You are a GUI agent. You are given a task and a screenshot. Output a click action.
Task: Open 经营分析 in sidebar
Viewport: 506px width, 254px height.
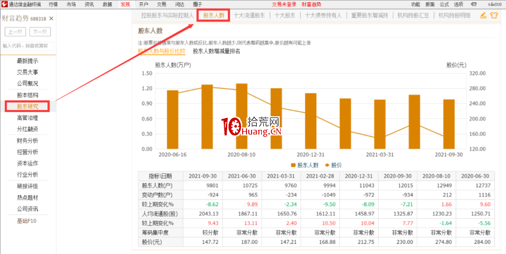tap(28, 152)
